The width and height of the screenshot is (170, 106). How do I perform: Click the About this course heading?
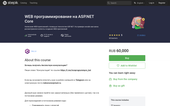click(38, 60)
